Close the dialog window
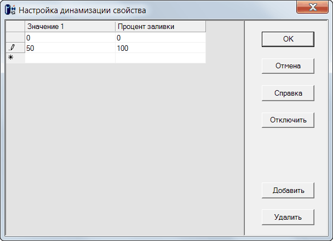 click(312, 7)
